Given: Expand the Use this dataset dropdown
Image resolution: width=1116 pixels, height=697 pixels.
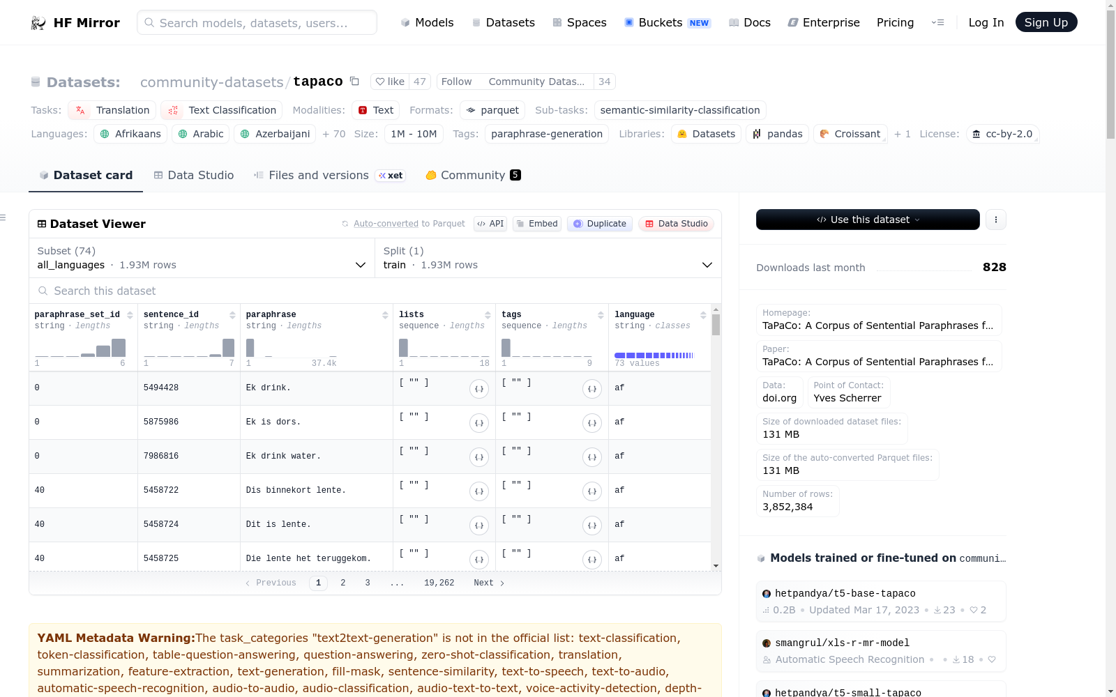Looking at the screenshot, I should 868,220.
